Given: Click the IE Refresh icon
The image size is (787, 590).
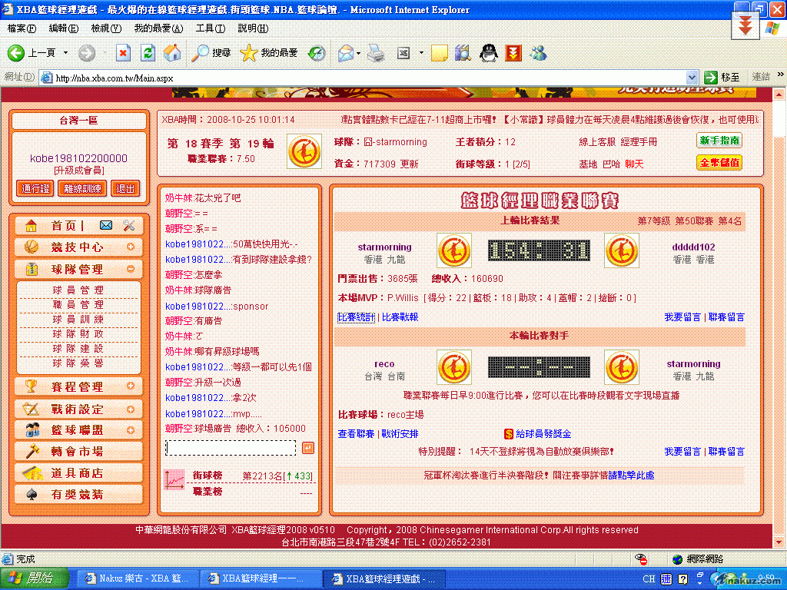Looking at the screenshot, I should [x=148, y=53].
